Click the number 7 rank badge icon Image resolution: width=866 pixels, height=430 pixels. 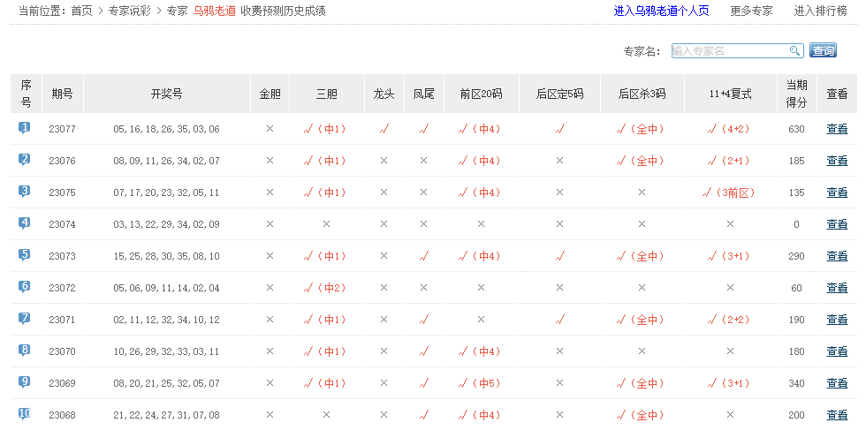click(25, 319)
